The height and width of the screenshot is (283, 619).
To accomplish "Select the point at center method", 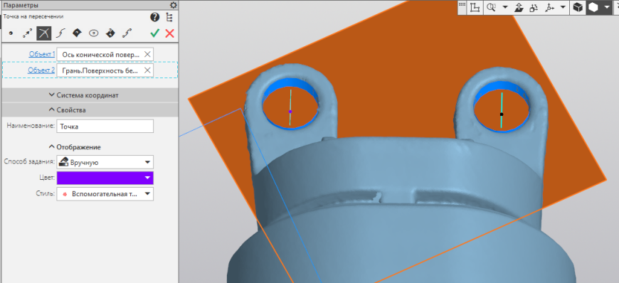I will coord(93,33).
